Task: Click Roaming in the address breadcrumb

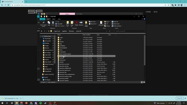Action: 71,31
